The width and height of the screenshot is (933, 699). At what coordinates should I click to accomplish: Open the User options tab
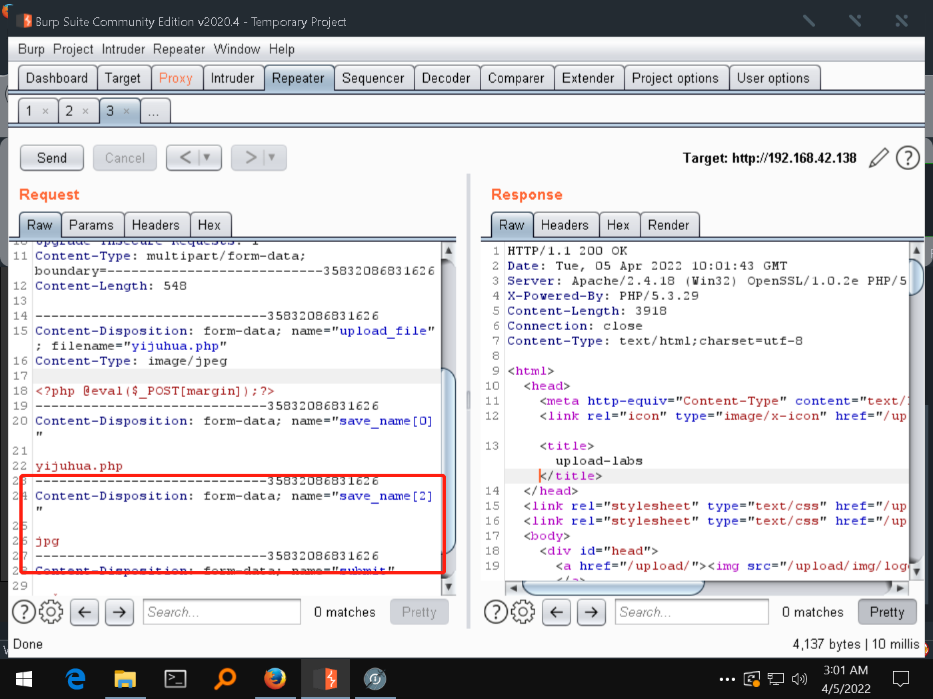773,78
